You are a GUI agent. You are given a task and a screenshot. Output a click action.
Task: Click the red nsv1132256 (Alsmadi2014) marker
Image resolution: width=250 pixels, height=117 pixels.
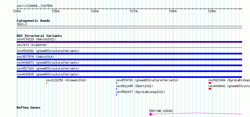click(47, 83)
